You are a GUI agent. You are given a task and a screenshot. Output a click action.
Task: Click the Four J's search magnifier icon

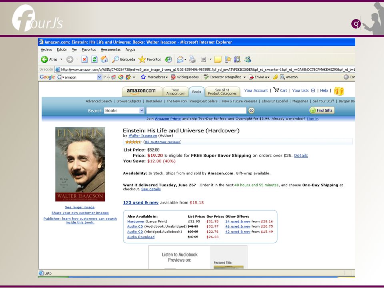pos(356,24)
